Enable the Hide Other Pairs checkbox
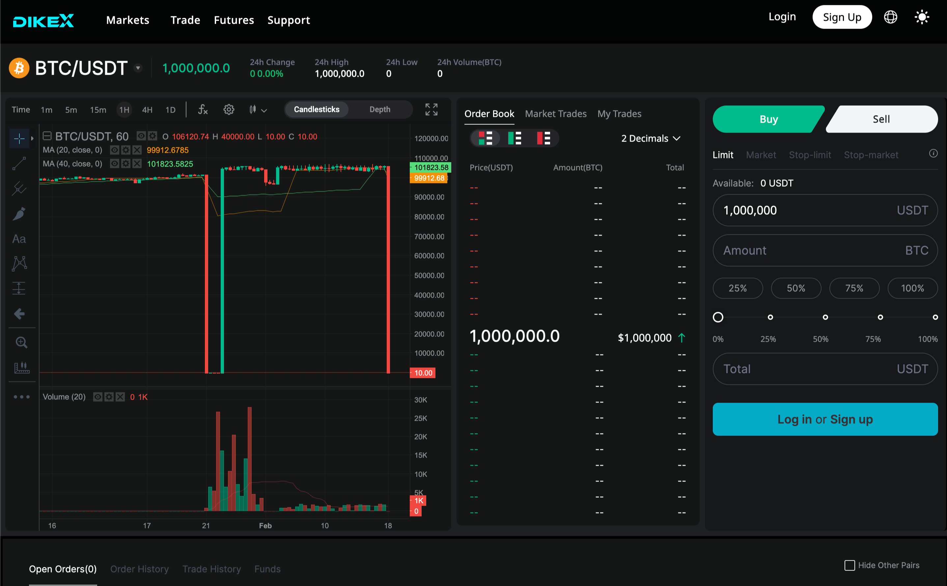The height and width of the screenshot is (586, 947). point(850,566)
